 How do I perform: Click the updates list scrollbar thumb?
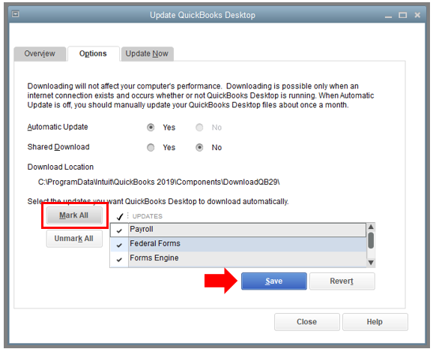point(371,240)
